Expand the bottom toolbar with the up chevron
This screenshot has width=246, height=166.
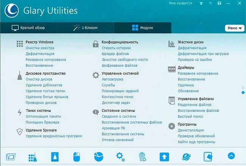pos(231,156)
